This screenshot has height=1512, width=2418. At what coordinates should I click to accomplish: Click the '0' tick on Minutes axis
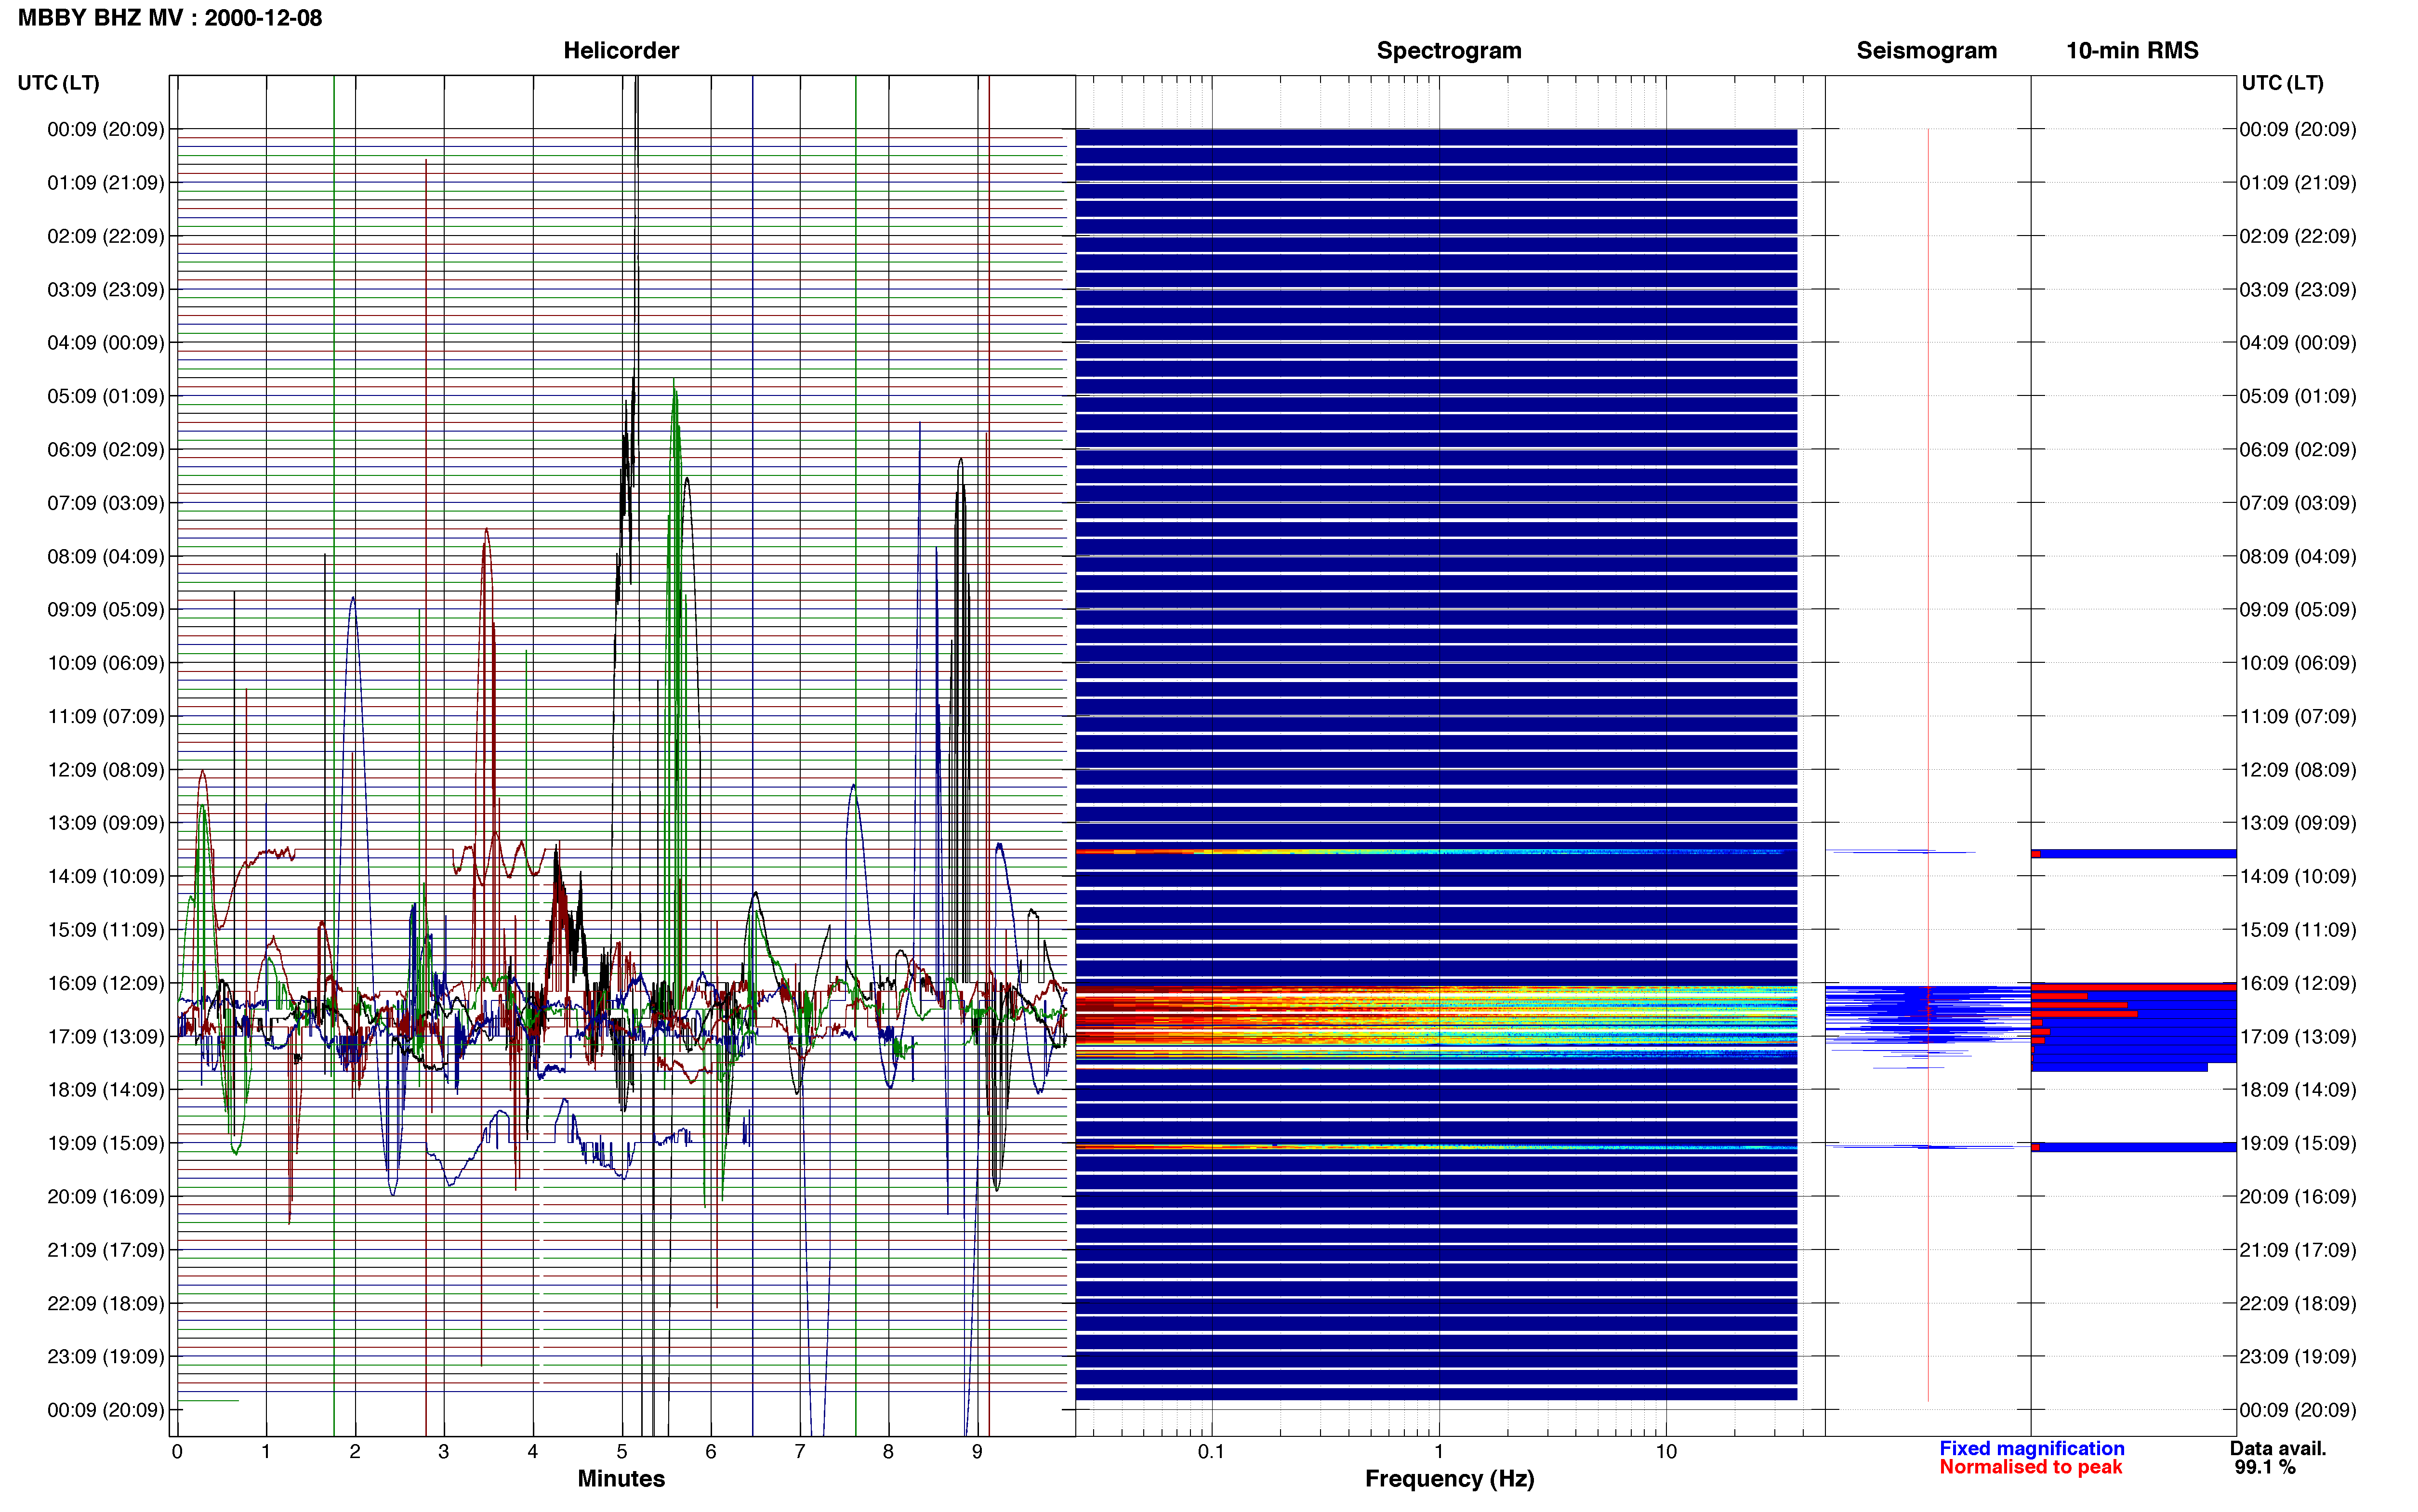point(177,1452)
